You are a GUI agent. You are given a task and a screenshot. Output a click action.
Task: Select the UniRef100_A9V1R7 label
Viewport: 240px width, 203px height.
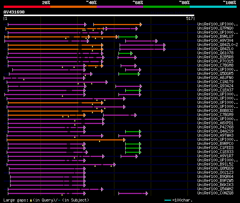point(215,156)
